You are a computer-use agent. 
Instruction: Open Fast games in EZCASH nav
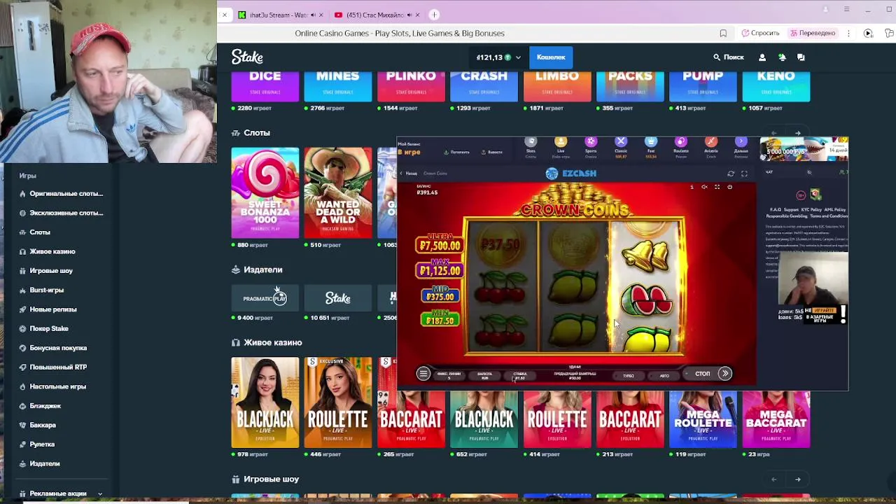click(x=651, y=146)
